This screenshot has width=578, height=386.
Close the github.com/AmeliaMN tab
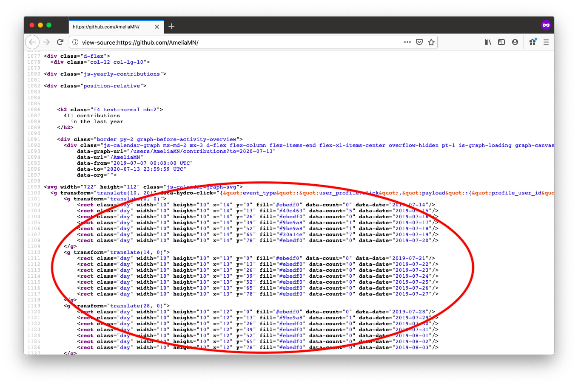coord(157,27)
